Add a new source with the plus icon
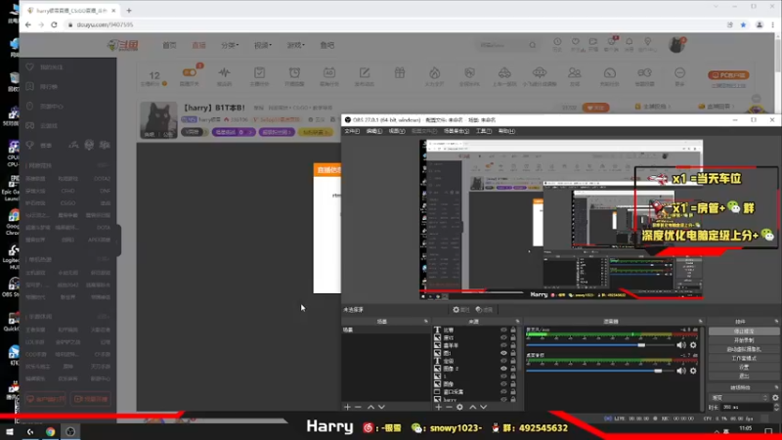This screenshot has width=782, height=440. (438, 407)
